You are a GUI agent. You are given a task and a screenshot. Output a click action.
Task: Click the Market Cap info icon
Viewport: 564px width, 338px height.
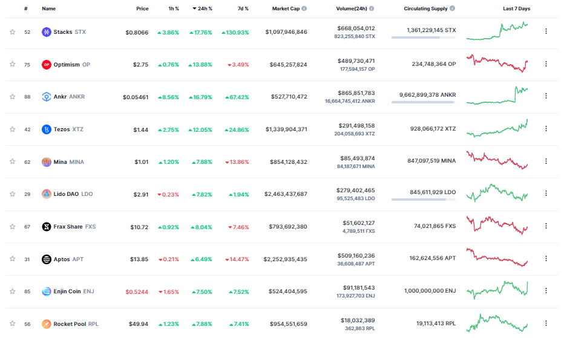click(x=304, y=9)
